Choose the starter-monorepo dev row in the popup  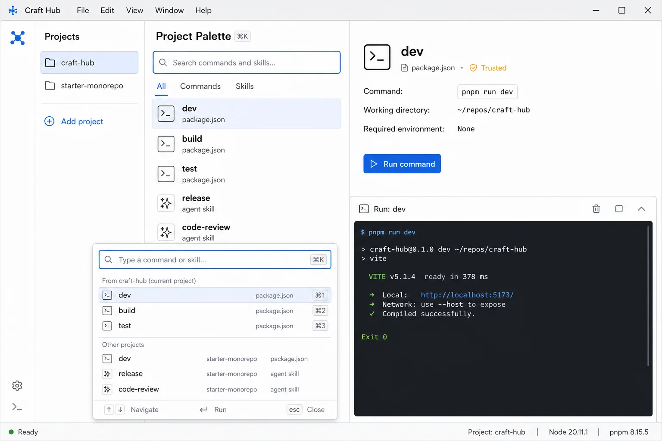[215, 358]
